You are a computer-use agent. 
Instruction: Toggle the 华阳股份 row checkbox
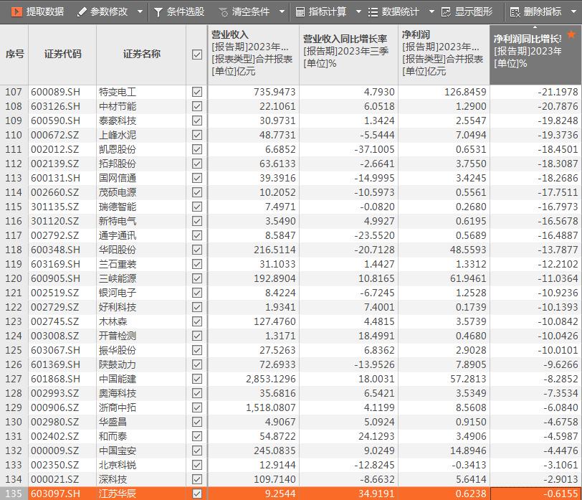[x=197, y=250]
